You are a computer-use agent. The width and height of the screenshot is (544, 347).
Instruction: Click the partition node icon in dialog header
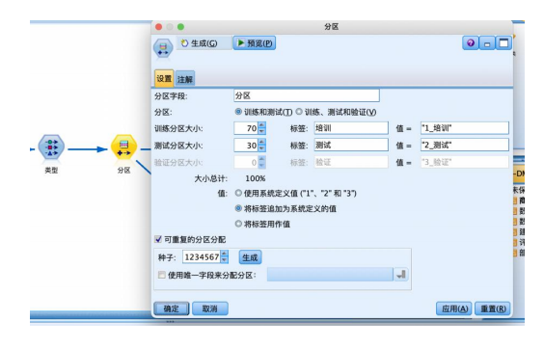click(x=163, y=48)
